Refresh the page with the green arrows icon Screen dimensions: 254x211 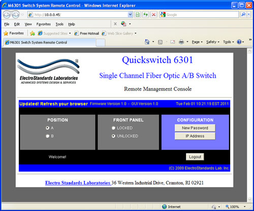(x=145, y=15)
